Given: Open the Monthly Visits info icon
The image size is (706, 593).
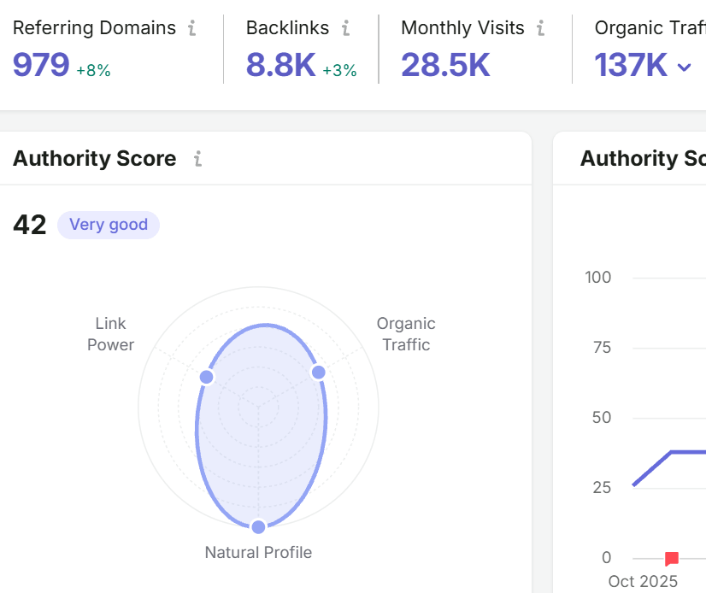Looking at the screenshot, I should (x=541, y=28).
